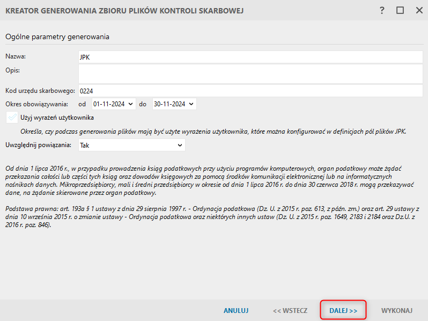
Task: Click the 'Użyj wyrażeń użytkownika' label text
Action: tap(57, 118)
